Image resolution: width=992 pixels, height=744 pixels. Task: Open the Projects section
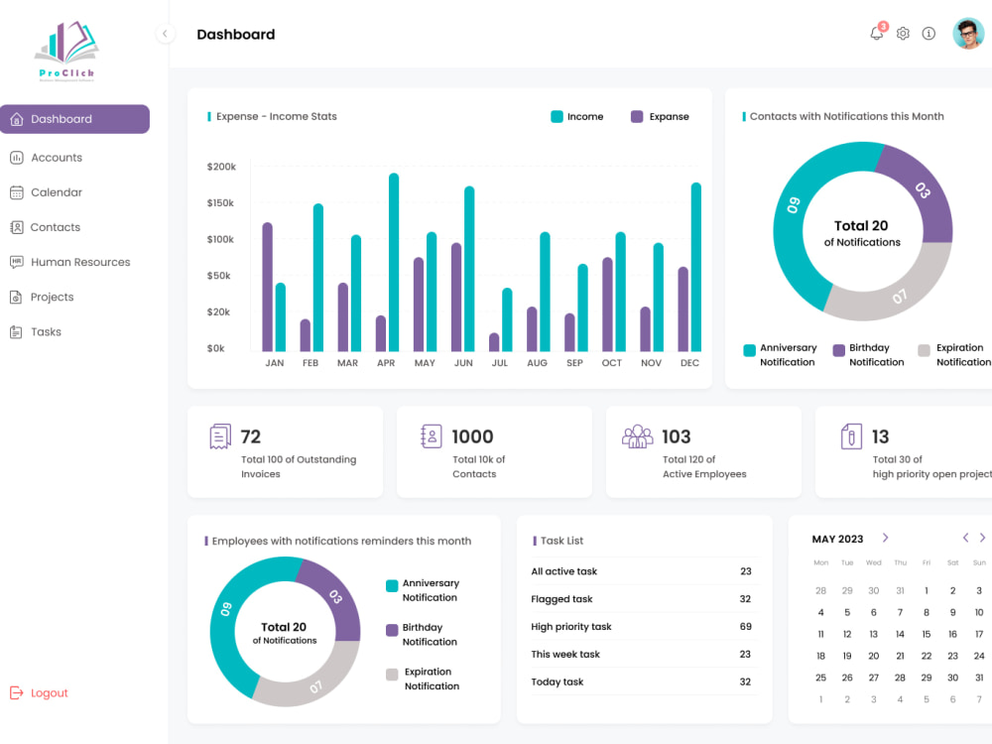(52, 297)
